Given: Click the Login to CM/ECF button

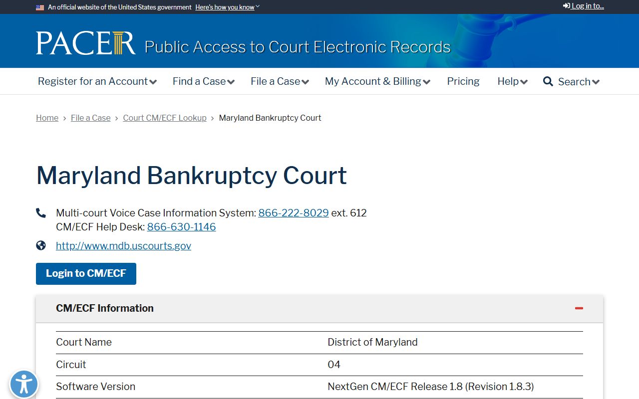Looking at the screenshot, I should coord(86,273).
